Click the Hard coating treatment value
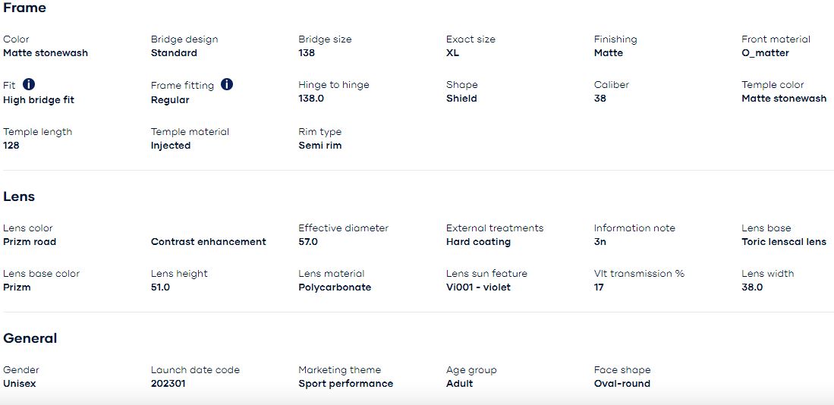The width and height of the screenshot is (834, 405). [478, 242]
